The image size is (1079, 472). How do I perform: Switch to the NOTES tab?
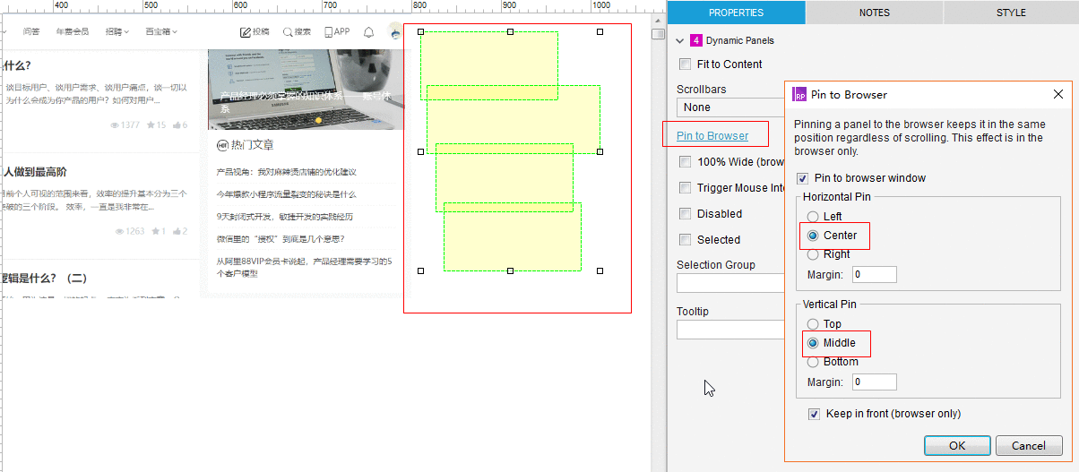874,13
